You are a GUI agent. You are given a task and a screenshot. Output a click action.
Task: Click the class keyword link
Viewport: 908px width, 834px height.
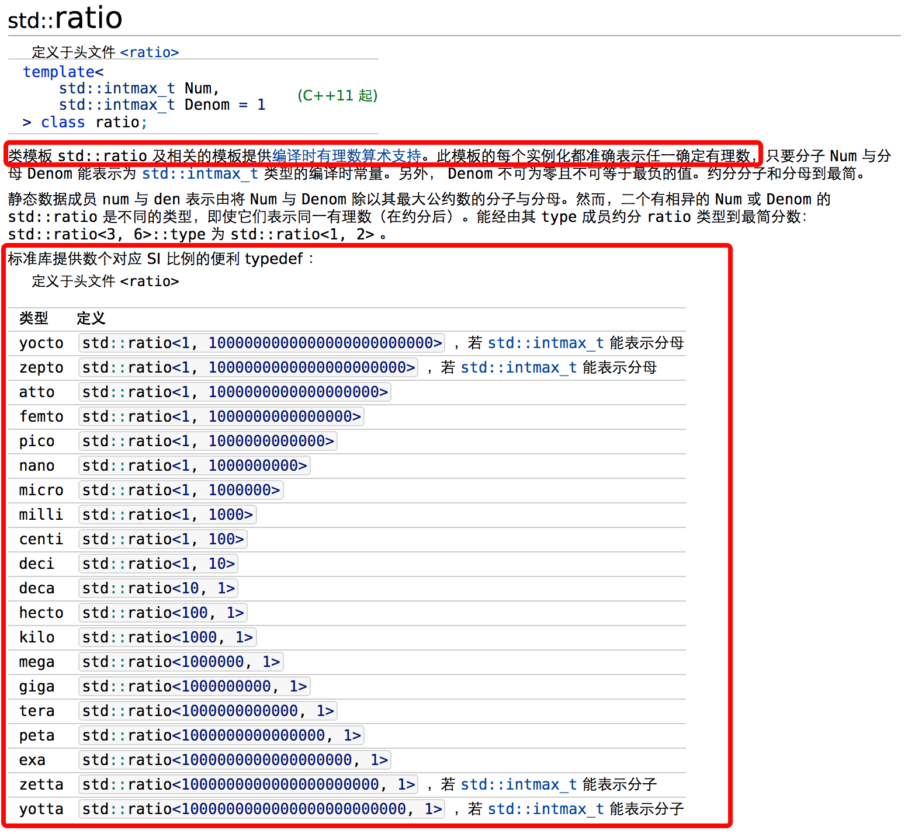point(63,122)
